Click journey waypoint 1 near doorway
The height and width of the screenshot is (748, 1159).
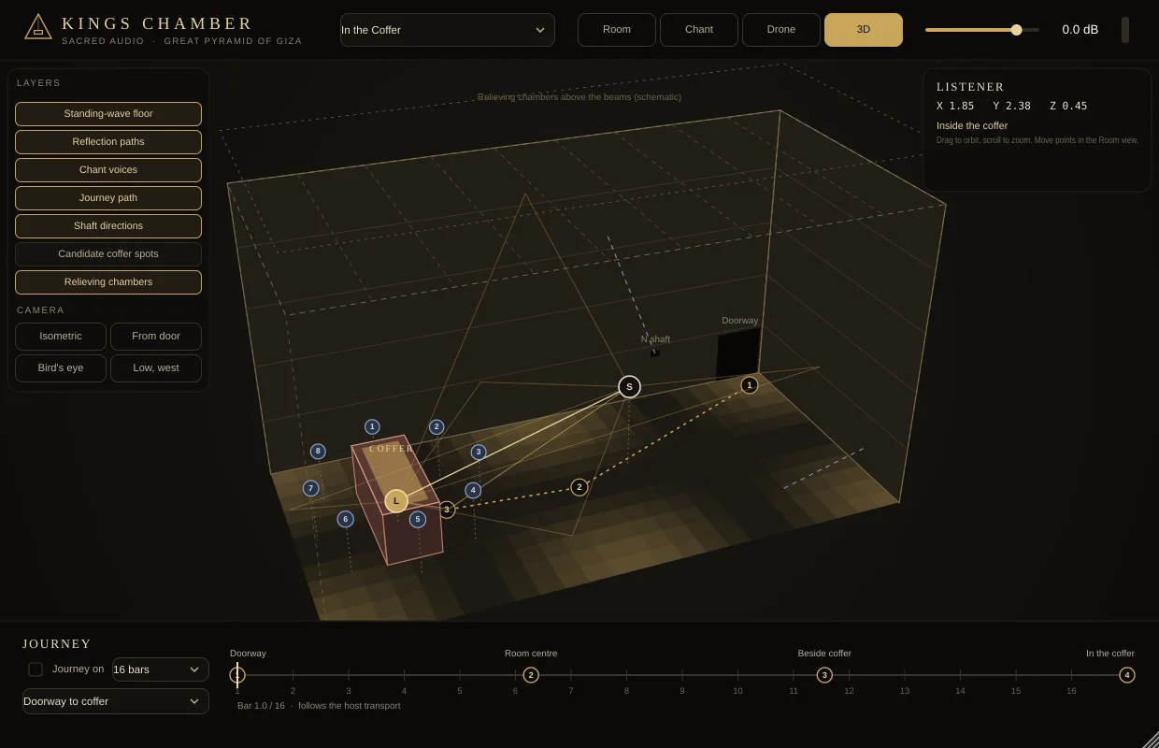(749, 385)
